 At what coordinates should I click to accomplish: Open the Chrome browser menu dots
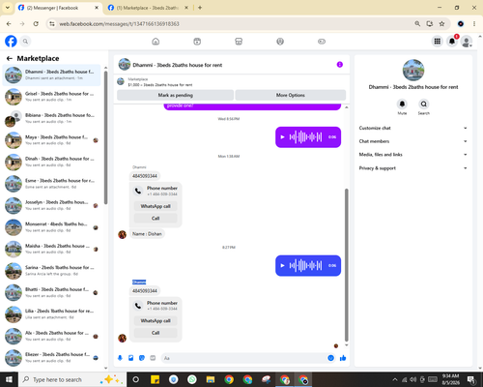point(474,23)
